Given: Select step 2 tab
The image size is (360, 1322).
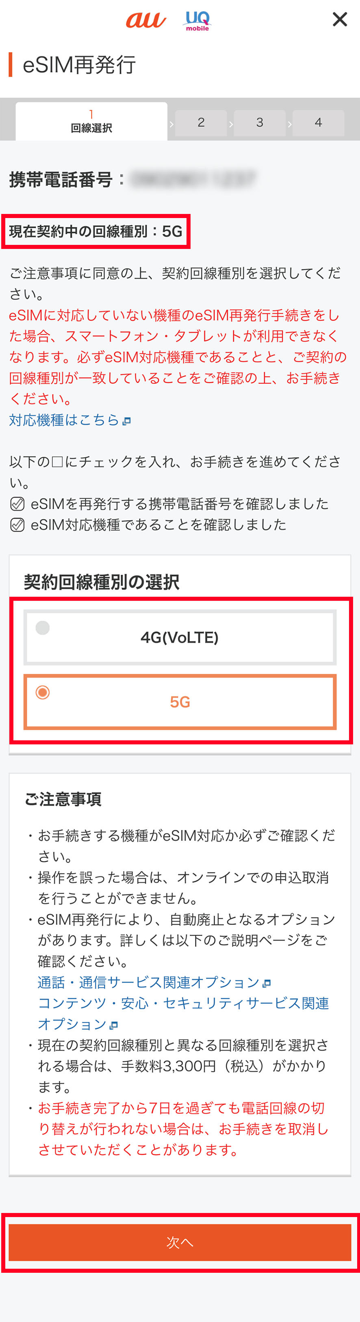Looking at the screenshot, I should tap(201, 123).
